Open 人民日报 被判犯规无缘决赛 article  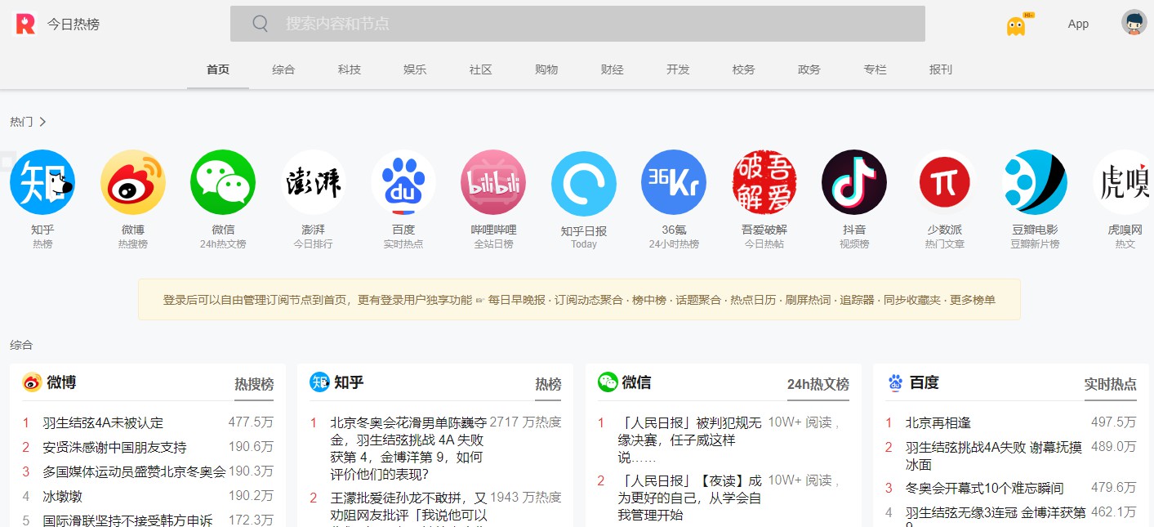691,440
